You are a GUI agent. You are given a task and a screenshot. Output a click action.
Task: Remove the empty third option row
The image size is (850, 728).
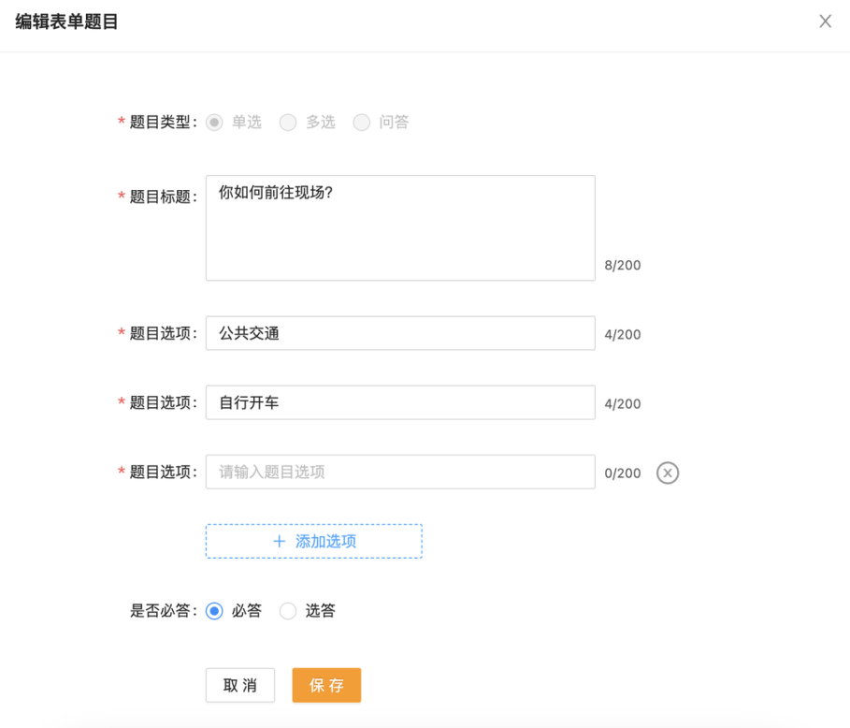668,473
